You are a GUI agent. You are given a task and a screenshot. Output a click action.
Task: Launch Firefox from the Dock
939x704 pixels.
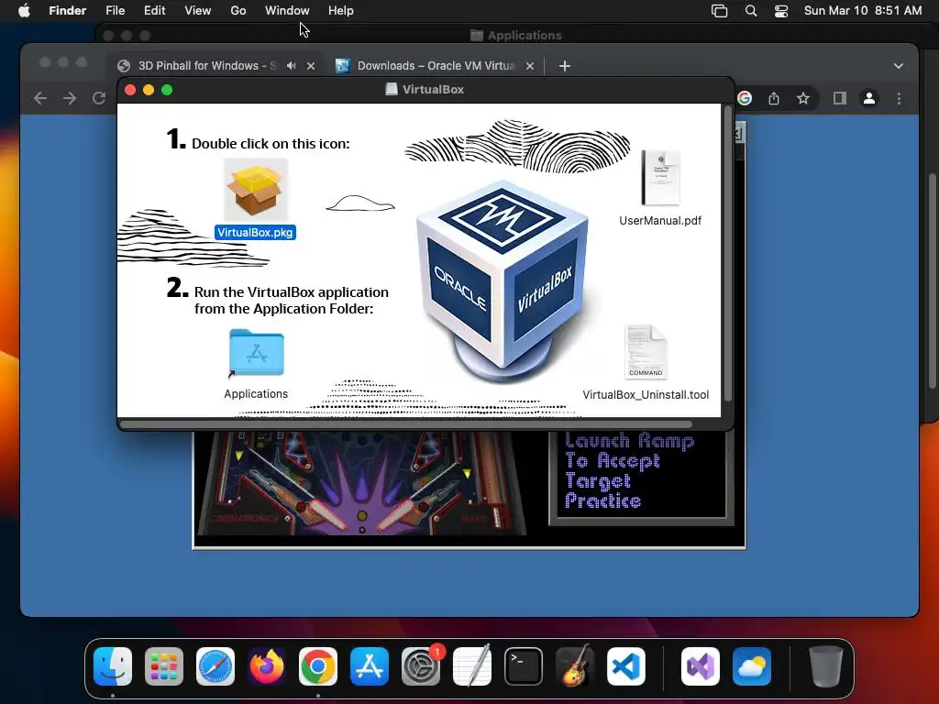click(267, 666)
